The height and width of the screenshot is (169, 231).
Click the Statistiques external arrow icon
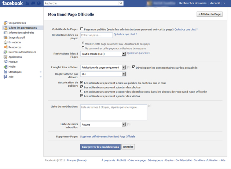41,72
